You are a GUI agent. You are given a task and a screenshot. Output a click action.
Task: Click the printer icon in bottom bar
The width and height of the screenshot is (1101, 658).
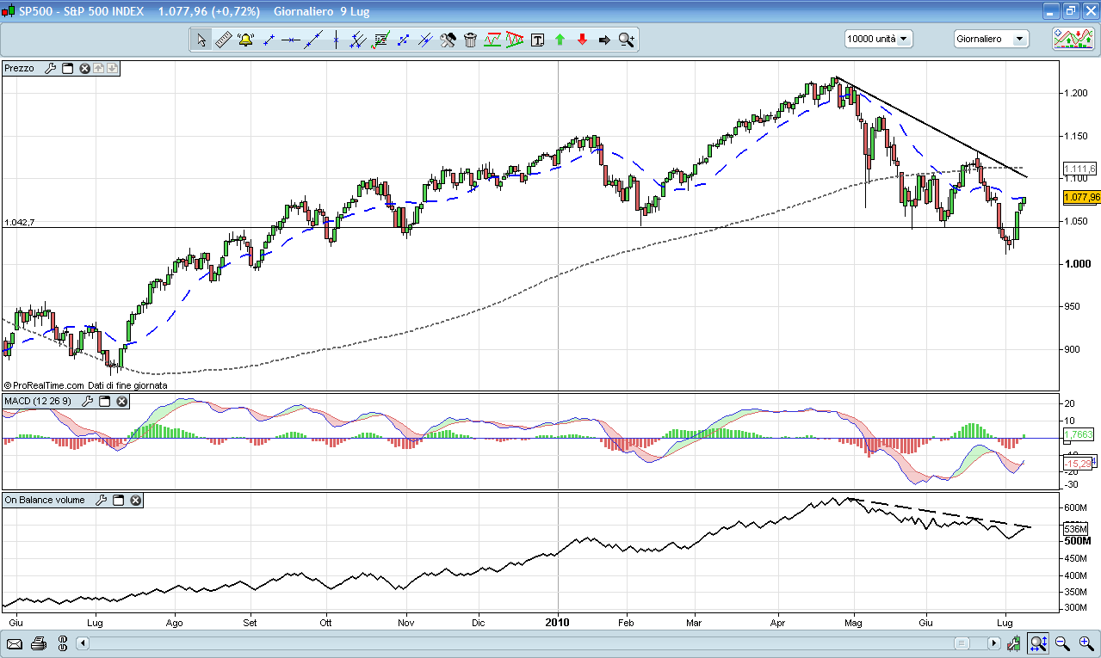(x=38, y=643)
